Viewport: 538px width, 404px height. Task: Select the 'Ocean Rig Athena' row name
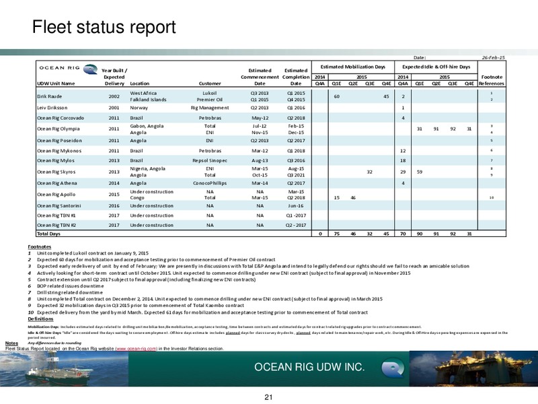pos(57,183)
